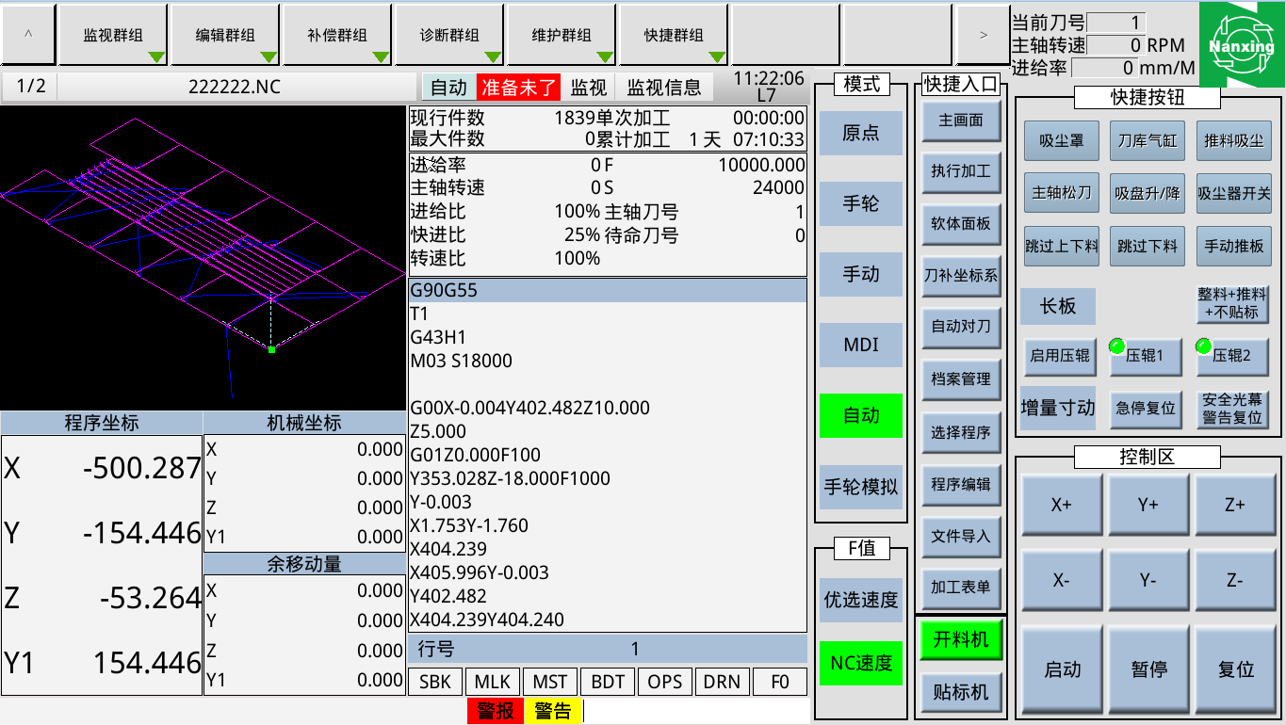Jog axis with X- button
This screenshot has width=1286, height=725.
tap(1062, 580)
